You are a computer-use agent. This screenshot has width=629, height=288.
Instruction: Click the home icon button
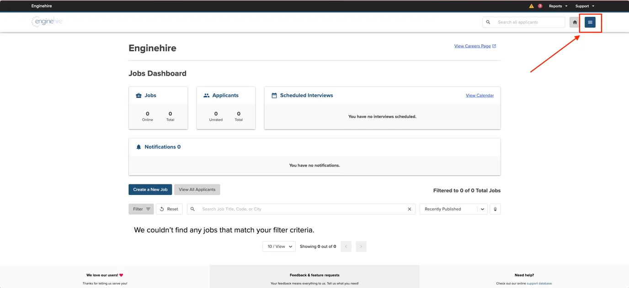tap(575, 22)
